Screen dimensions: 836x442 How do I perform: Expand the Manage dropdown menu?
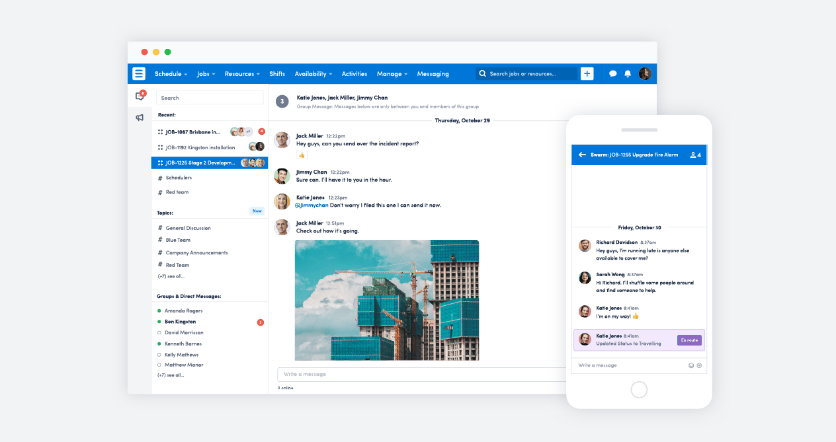tap(392, 74)
